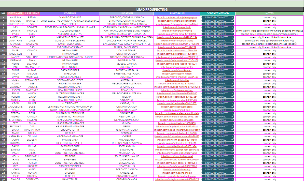Click the DHAKA, BANGLADESH location cell
This screenshot has width=304, height=181.
[127, 47]
